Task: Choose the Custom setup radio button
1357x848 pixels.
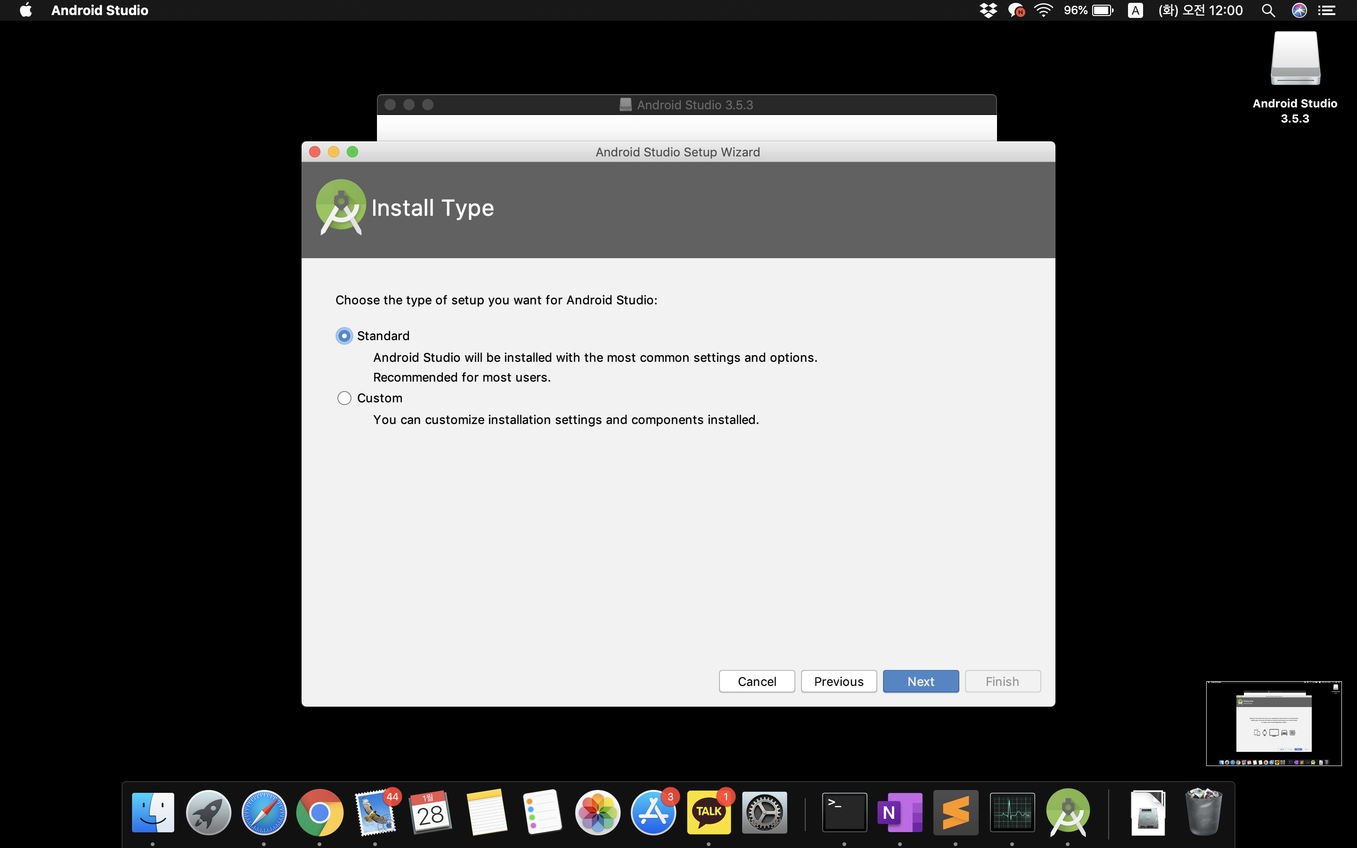Action: pos(344,398)
